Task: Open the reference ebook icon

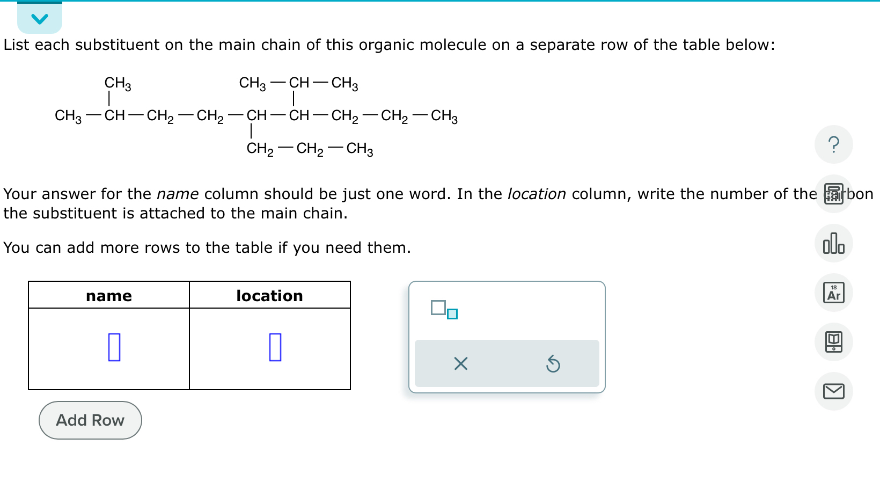Action: click(833, 342)
